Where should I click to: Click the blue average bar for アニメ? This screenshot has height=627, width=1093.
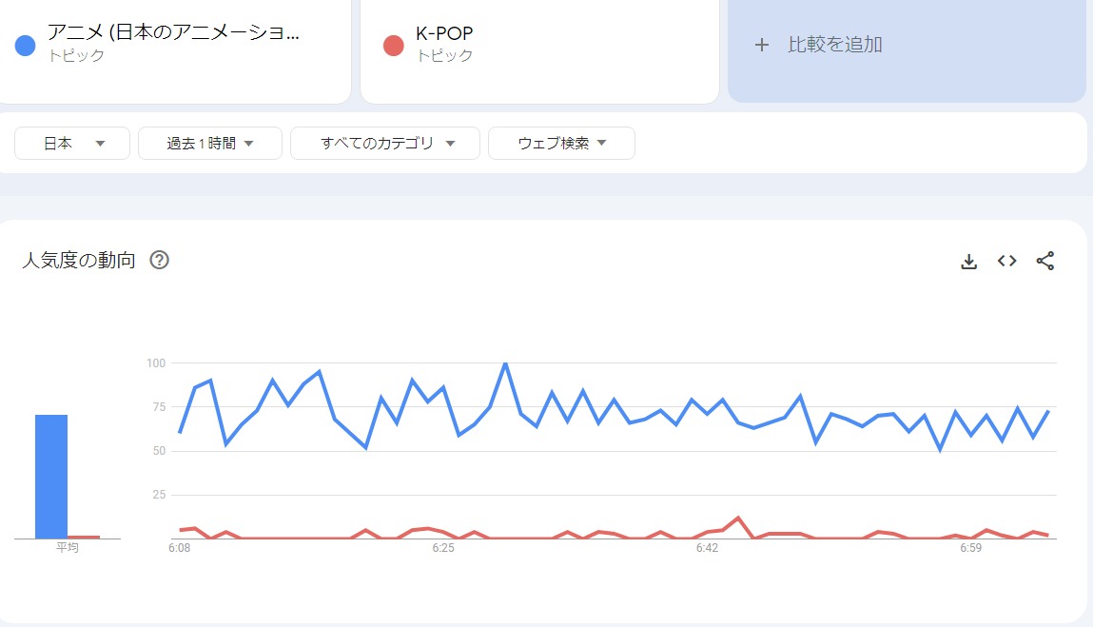point(51,476)
